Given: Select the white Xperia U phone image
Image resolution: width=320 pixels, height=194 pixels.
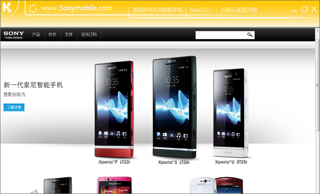Looking at the screenshot, I should click(x=230, y=113).
